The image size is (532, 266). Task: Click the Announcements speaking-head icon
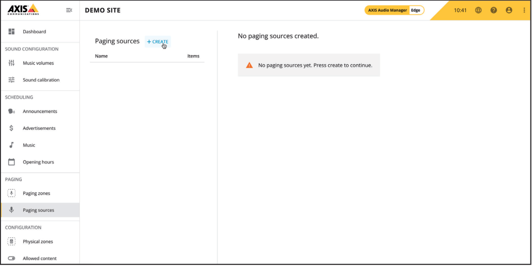coord(12,111)
